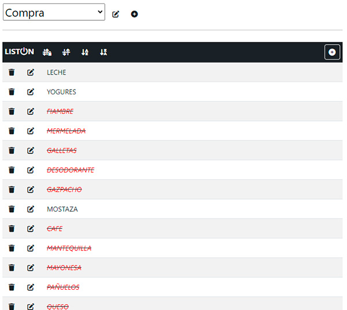This screenshot has width=347, height=310.
Task: Sort items alphabetically with A-Z icon
Action: (104, 53)
